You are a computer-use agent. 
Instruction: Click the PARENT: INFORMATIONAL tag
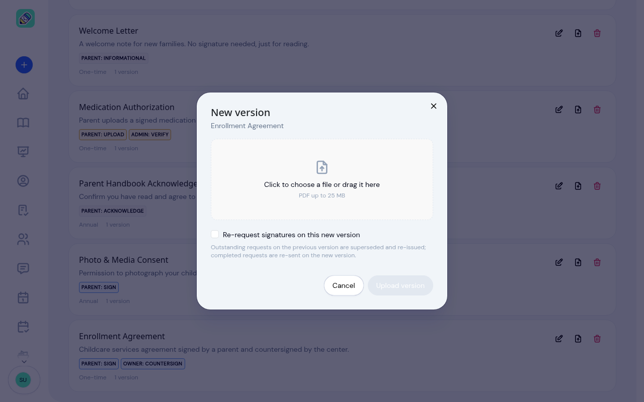114,58
